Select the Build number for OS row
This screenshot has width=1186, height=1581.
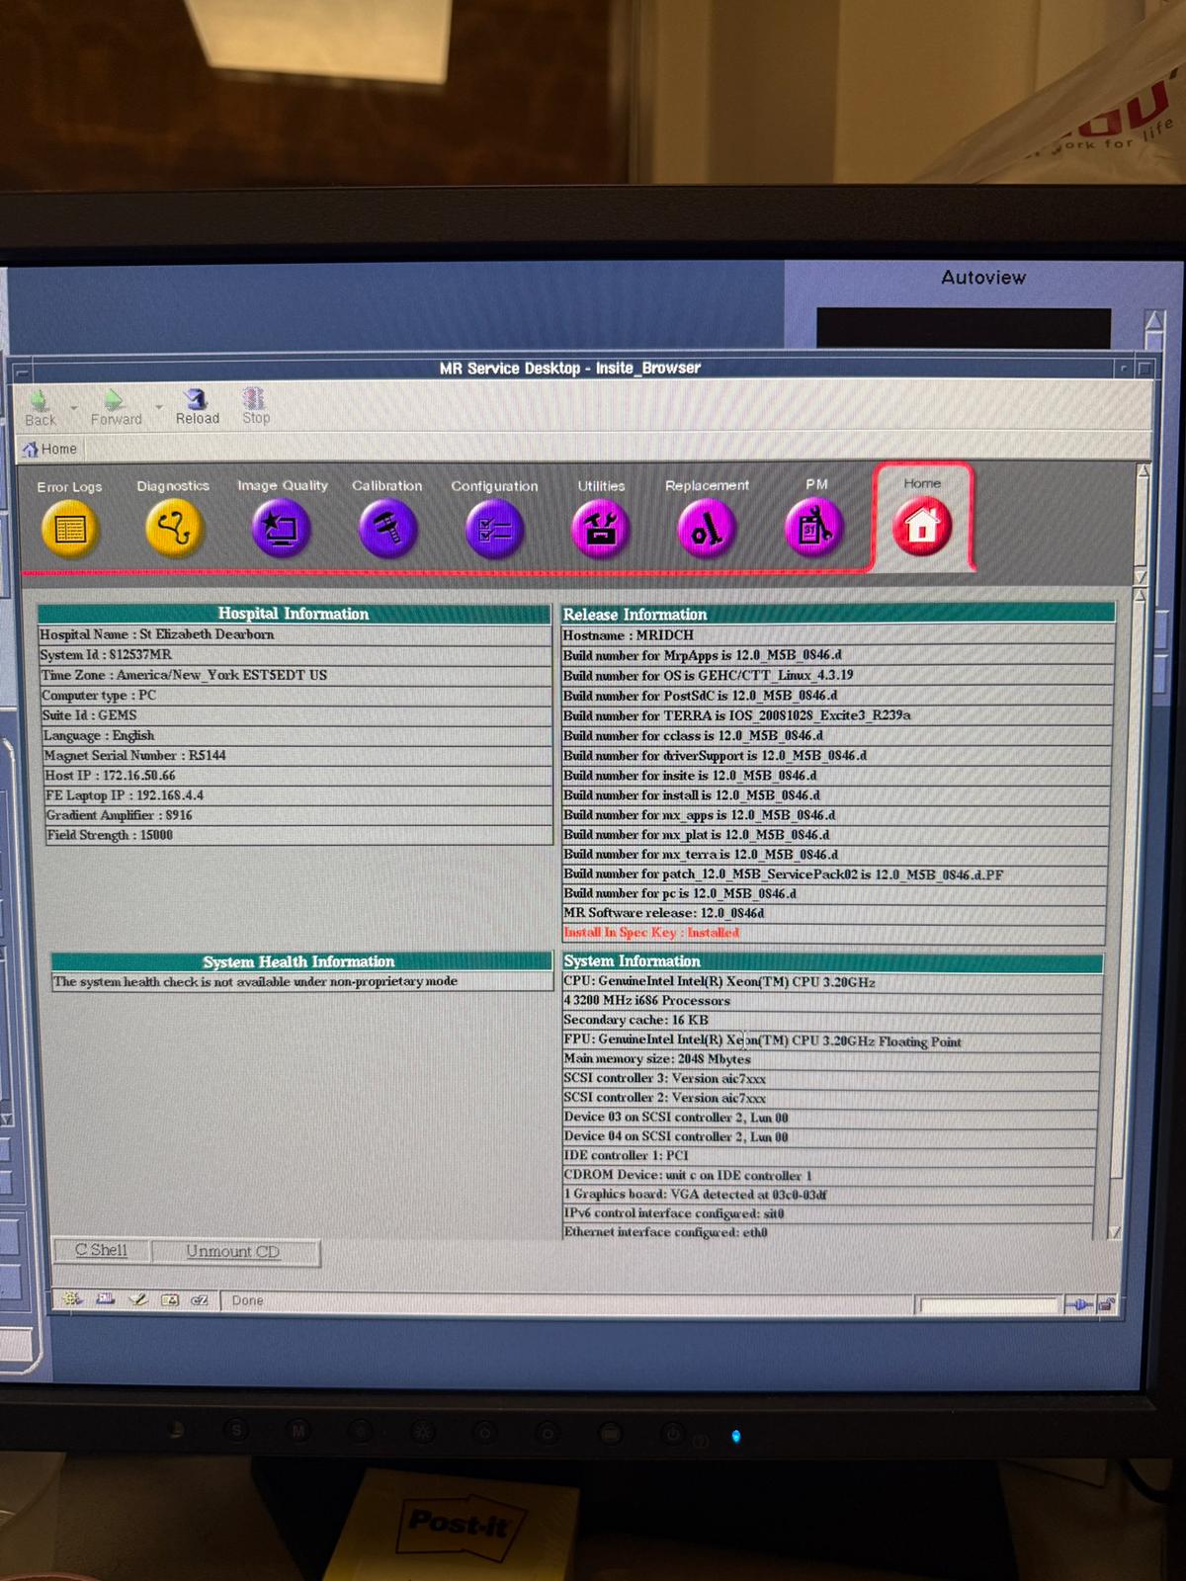[838, 675]
